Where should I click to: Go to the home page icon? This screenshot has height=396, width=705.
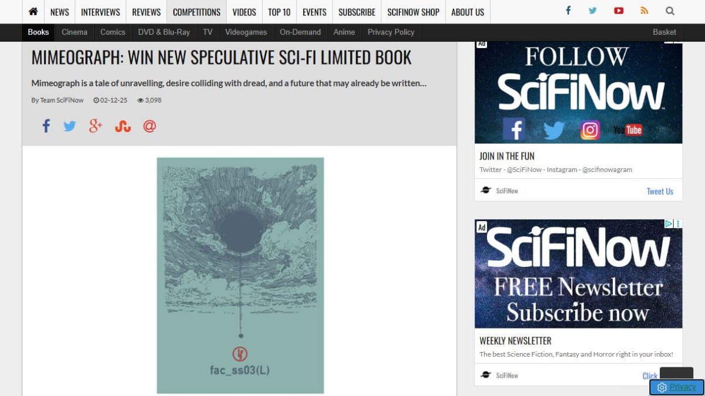point(33,12)
